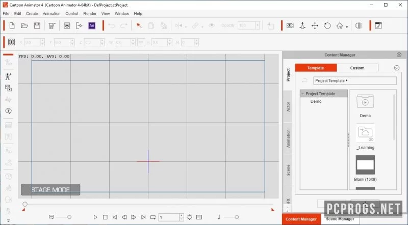Select the camera zoom tool
The height and width of the screenshot is (225, 408).
pyautogui.click(x=302, y=25)
